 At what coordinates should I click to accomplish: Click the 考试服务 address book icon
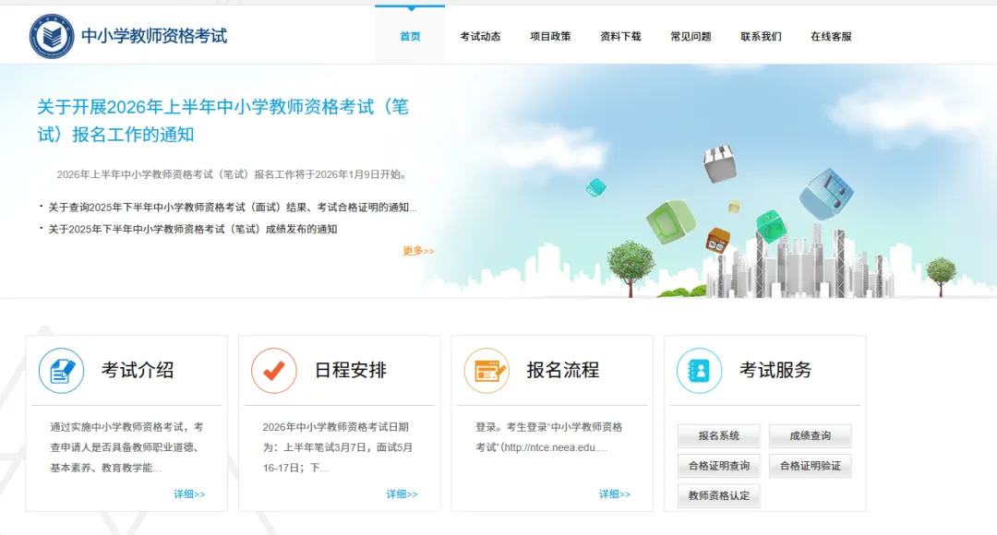[700, 371]
